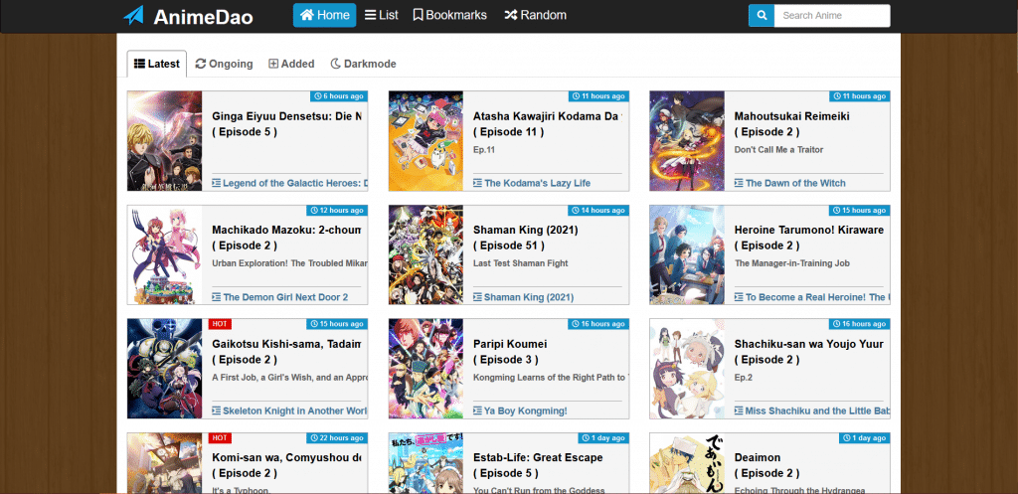The height and width of the screenshot is (494, 1018).
Task: Open Deaimon cover thumbnail
Action: tap(687, 463)
